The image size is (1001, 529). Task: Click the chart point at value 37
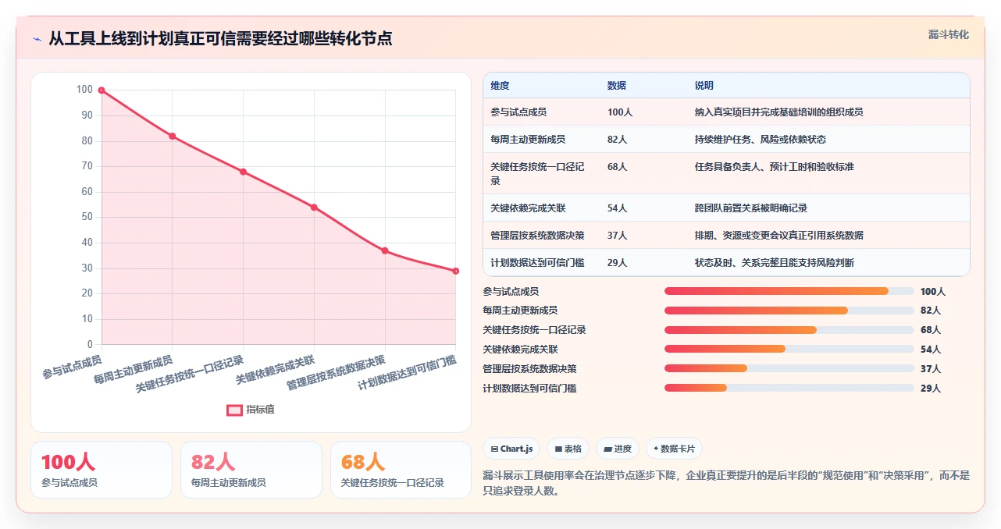click(385, 250)
